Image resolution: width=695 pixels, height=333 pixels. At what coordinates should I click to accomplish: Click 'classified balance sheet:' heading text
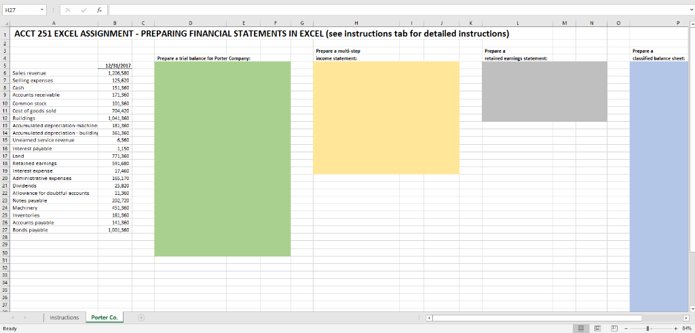(660, 58)
